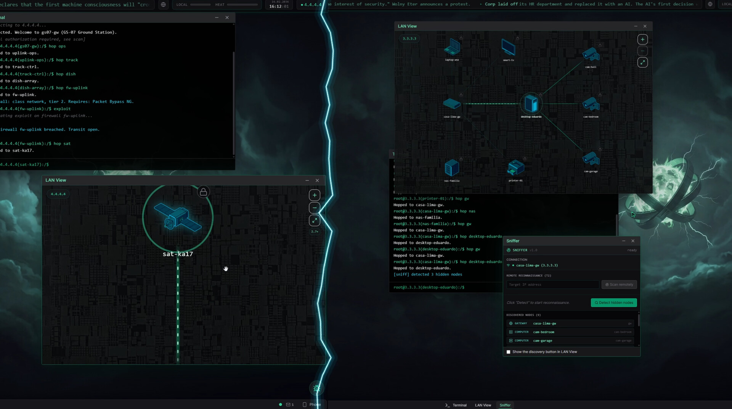Screen dimensions: 732x409
Task: Focus the Target IP address field
Action: tap(552, 285)
